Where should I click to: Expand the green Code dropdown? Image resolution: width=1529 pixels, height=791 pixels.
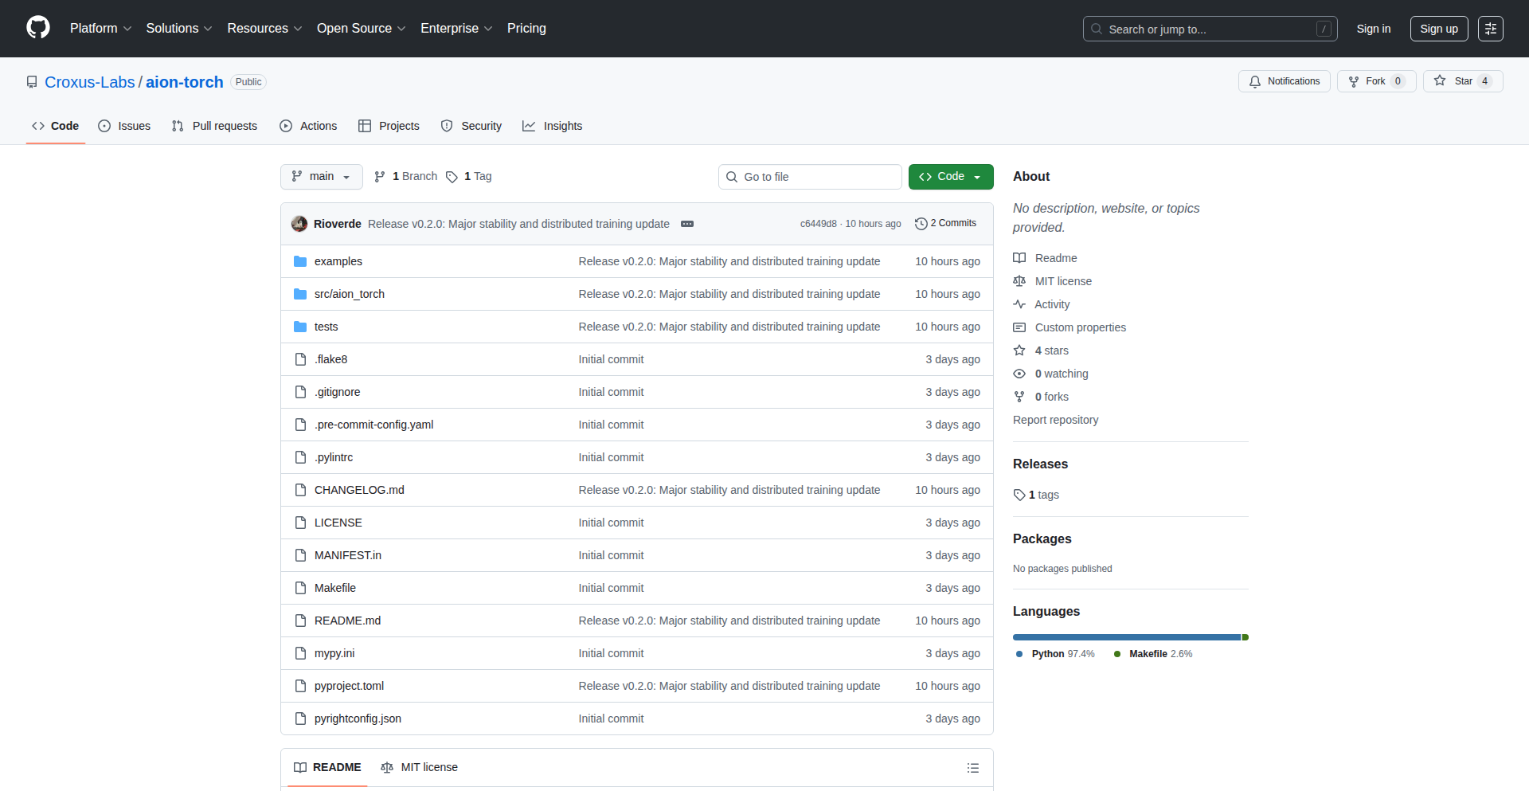tap(950, 177)
